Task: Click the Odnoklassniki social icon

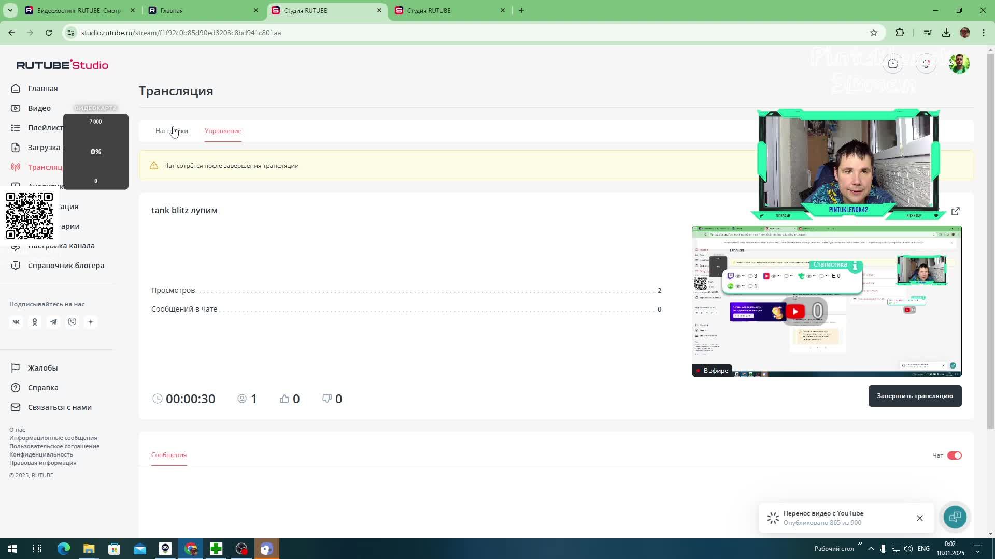Action: [x=35, y=322]
